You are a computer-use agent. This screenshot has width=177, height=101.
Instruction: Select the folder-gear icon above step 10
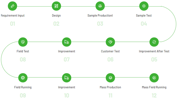67,78
